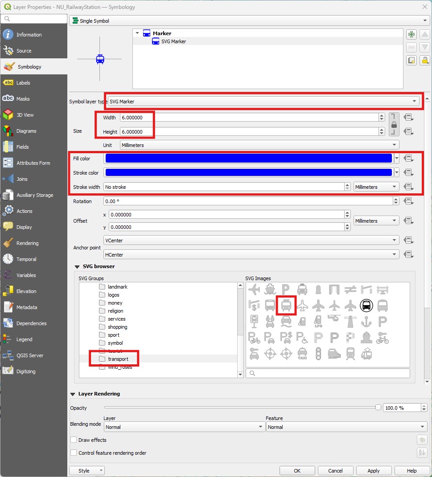Select the black circled bus SVG image
This screenshot has height=477, width=432.
366,306
